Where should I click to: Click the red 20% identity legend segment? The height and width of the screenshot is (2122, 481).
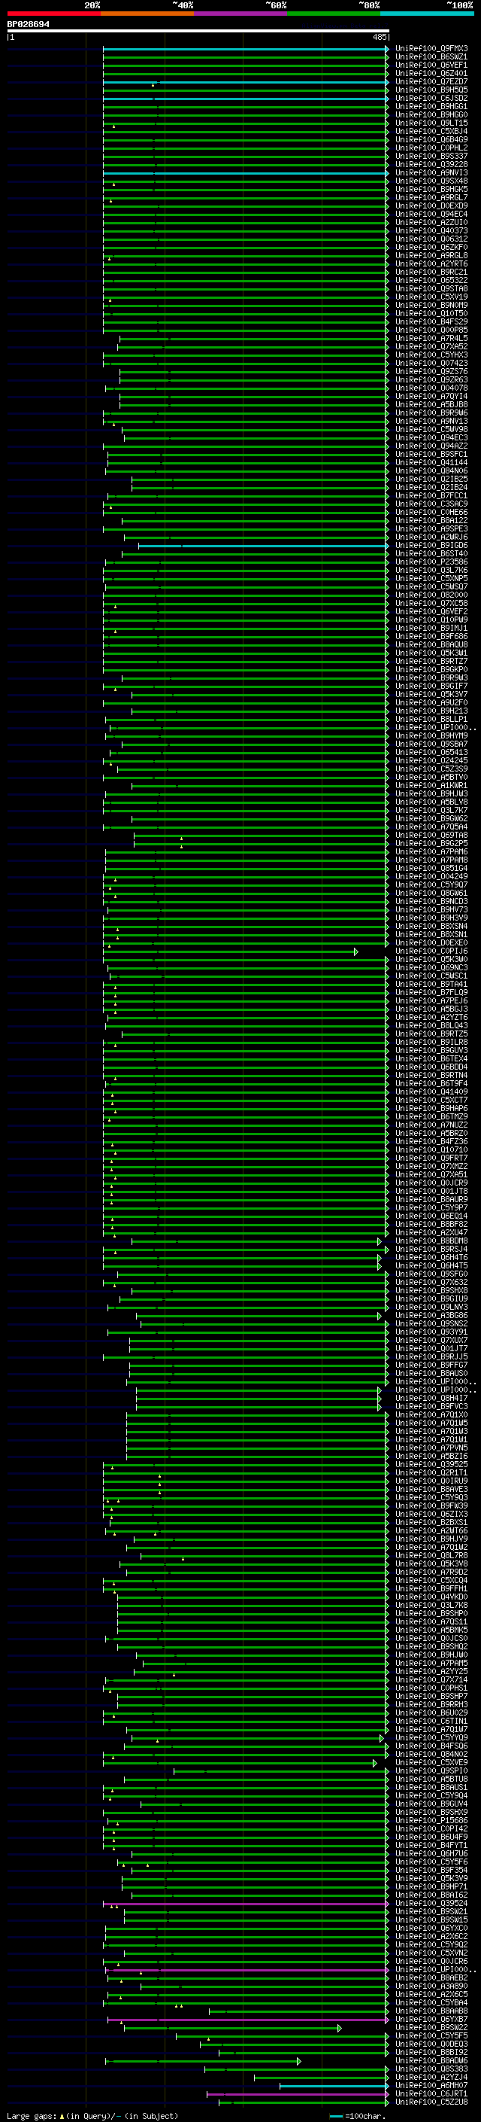[x=53, y=14]
